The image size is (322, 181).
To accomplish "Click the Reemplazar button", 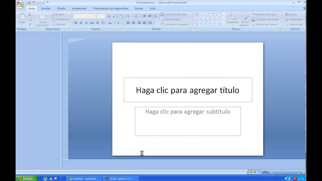I will pyautogui.click(x=294, y=19).
